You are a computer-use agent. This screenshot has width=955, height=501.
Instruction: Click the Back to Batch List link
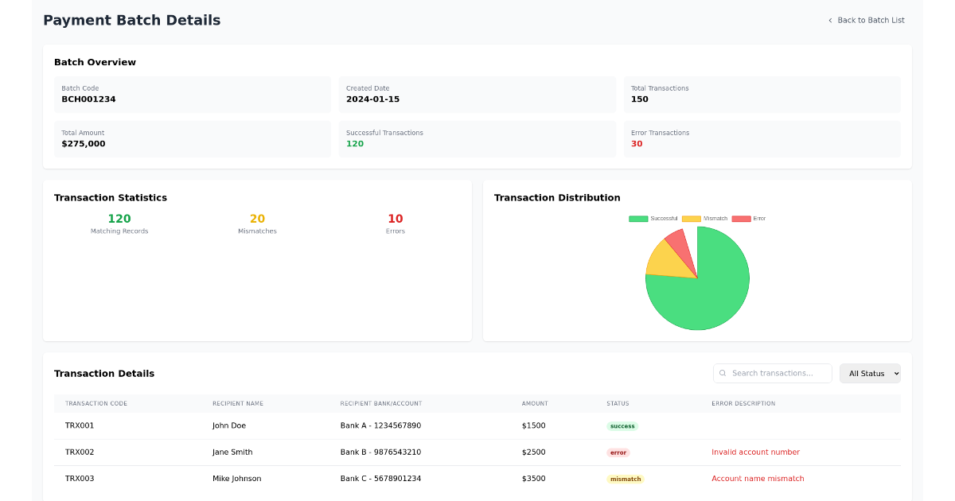pos(871,20)
